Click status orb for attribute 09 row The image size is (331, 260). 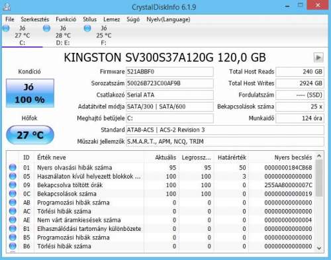tap(13, 185)
